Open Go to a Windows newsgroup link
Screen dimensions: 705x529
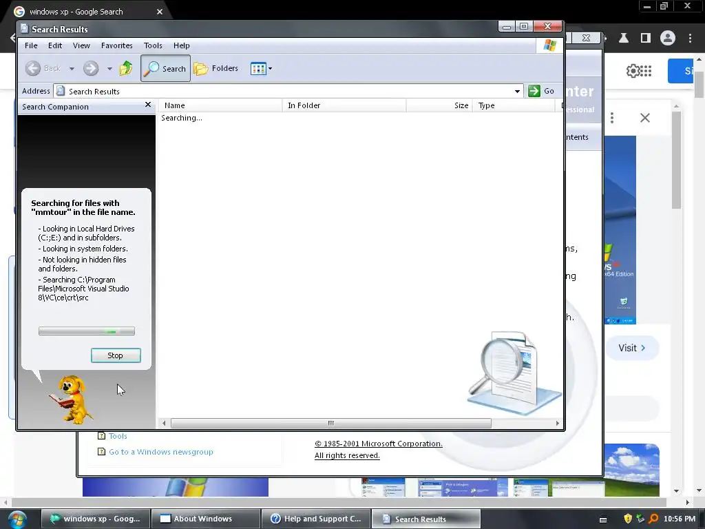161,452
